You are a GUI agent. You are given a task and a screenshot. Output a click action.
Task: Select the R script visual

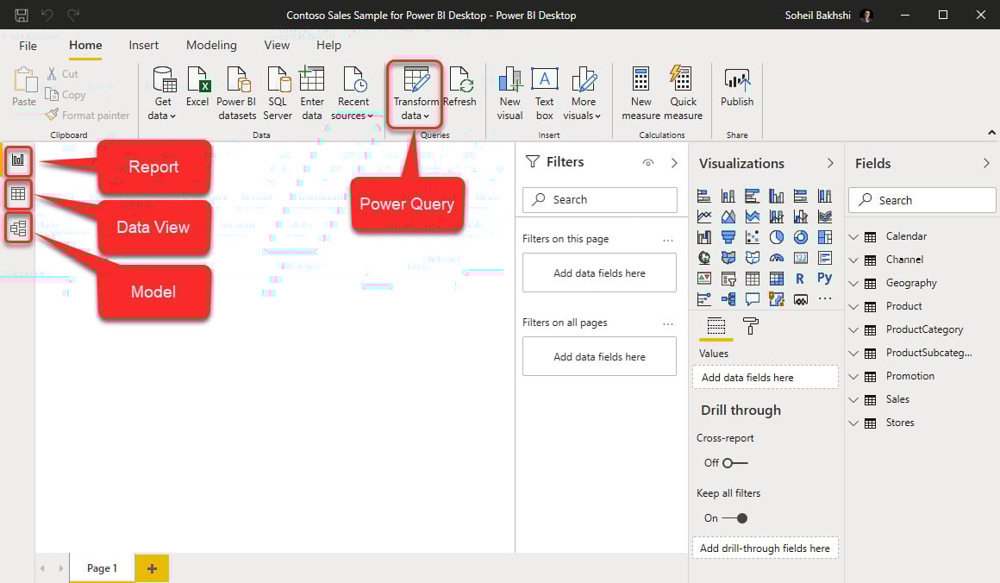pyautogui.click(x=800, y=278)
